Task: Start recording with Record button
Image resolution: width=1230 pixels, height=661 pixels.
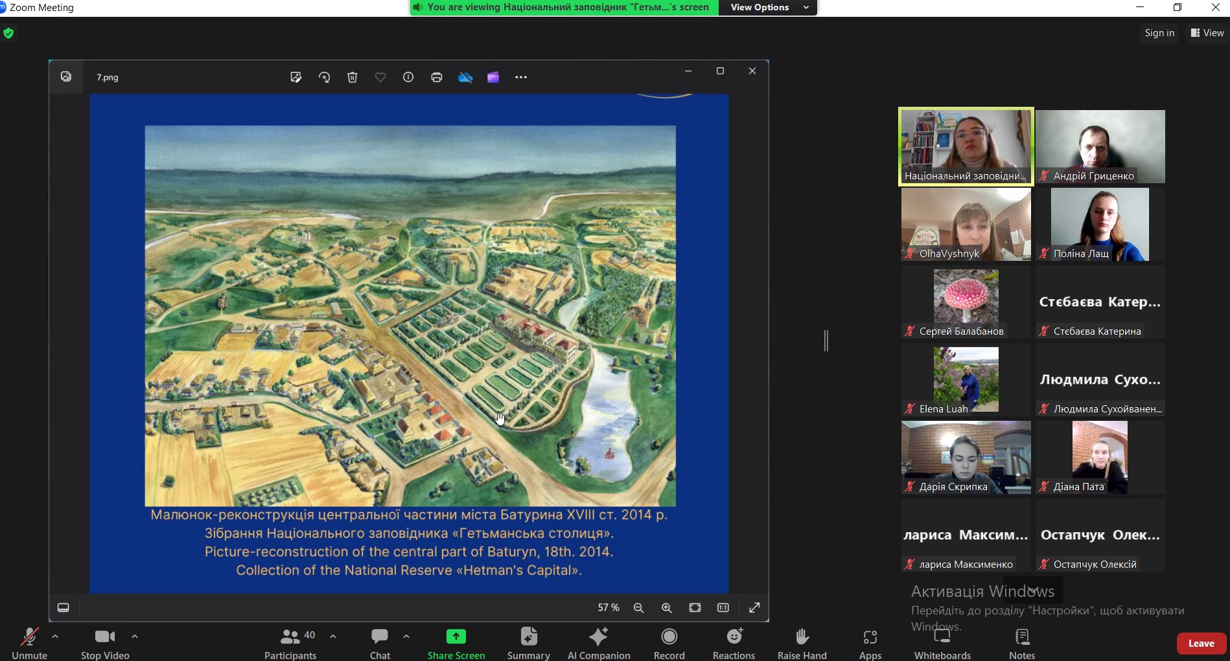Action: coord(669,644)
